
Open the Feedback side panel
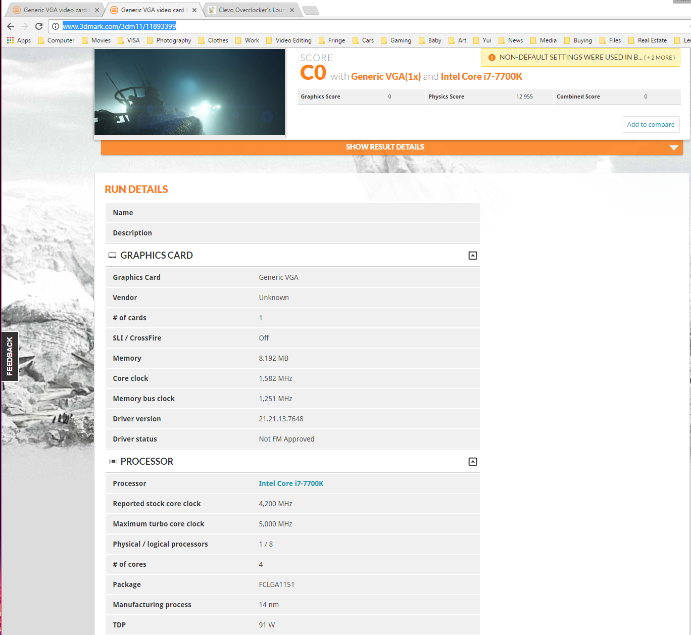pos(10,356)
